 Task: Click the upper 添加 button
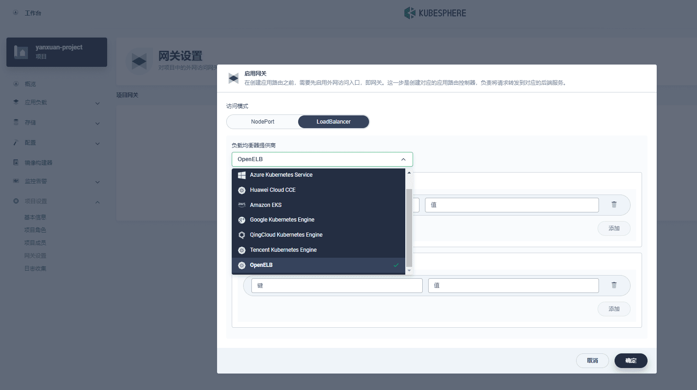tap(614, 228)
